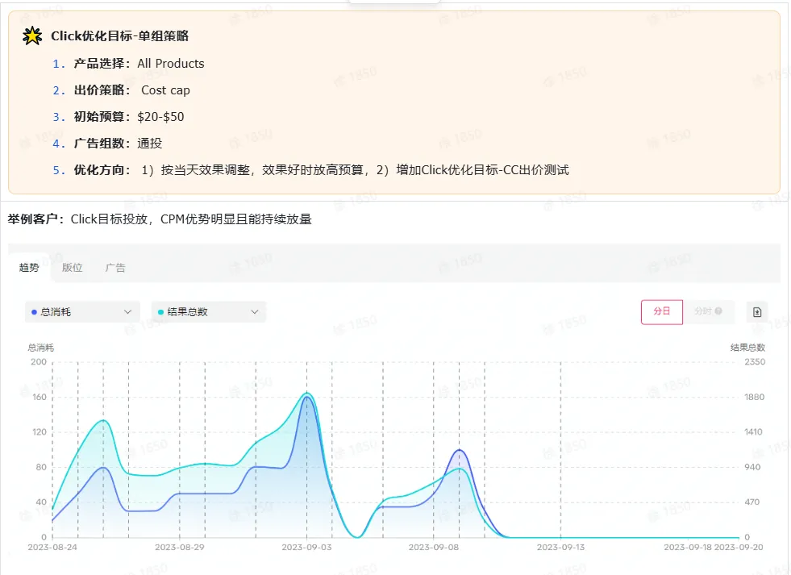The width and height of the screenshot is (791, 575).
Task: Switch to the 广告 tab
Action: pos(115,268)
